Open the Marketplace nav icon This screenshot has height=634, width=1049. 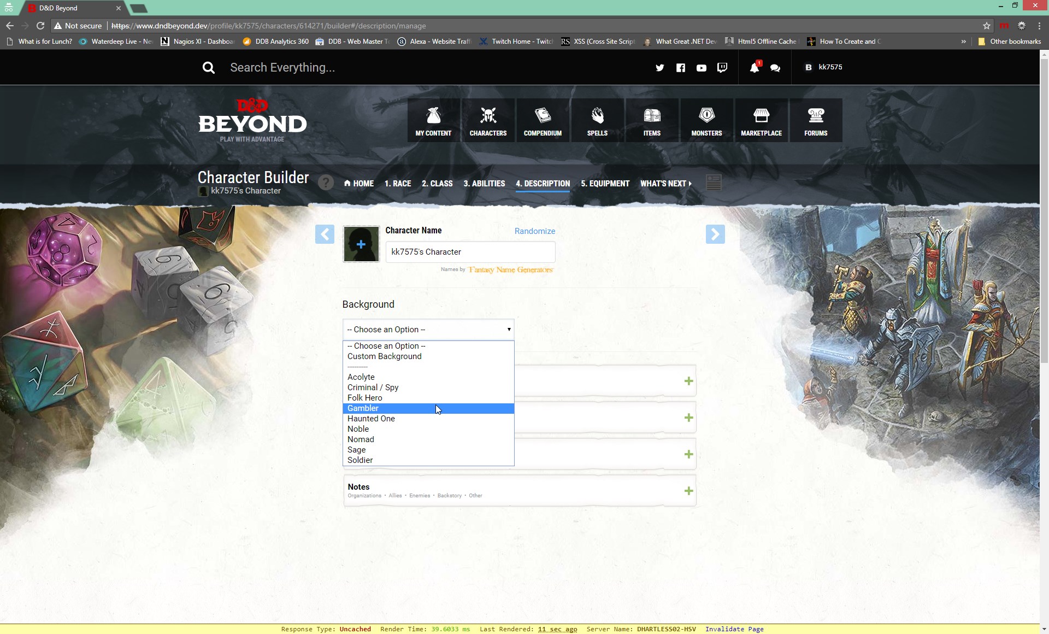tap(761, 120)
